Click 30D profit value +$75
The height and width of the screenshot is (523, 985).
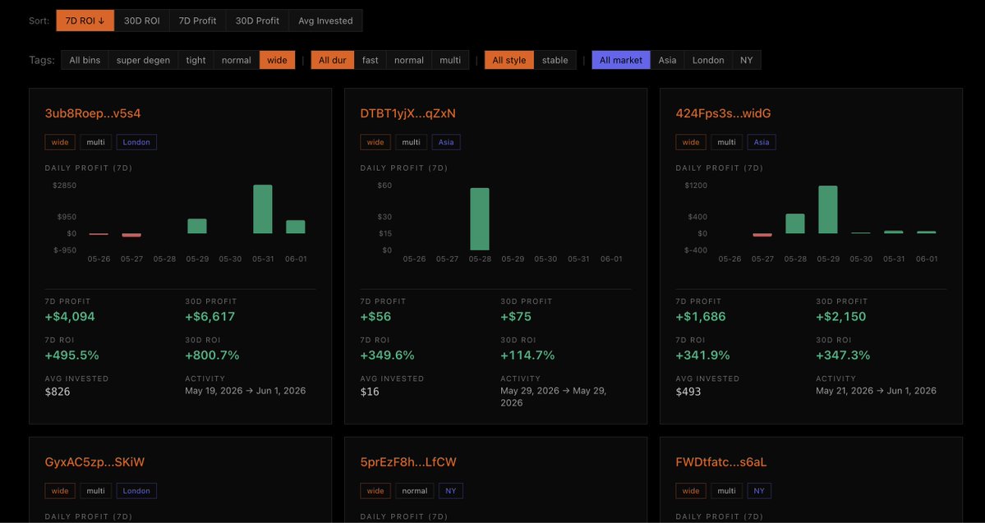516,316
